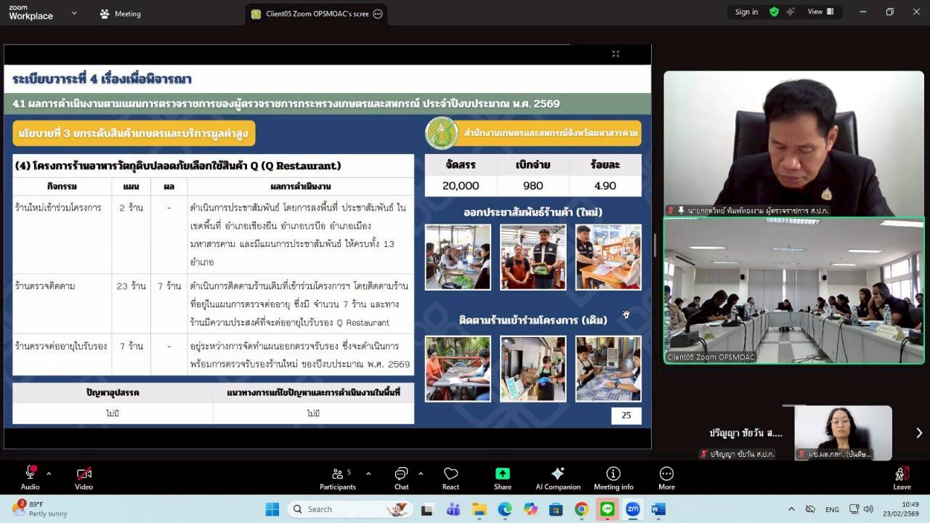Toggle fullscreen on the shared screen
The width and height of the screenshot is (930, 523).
click(x=615, y=54)
